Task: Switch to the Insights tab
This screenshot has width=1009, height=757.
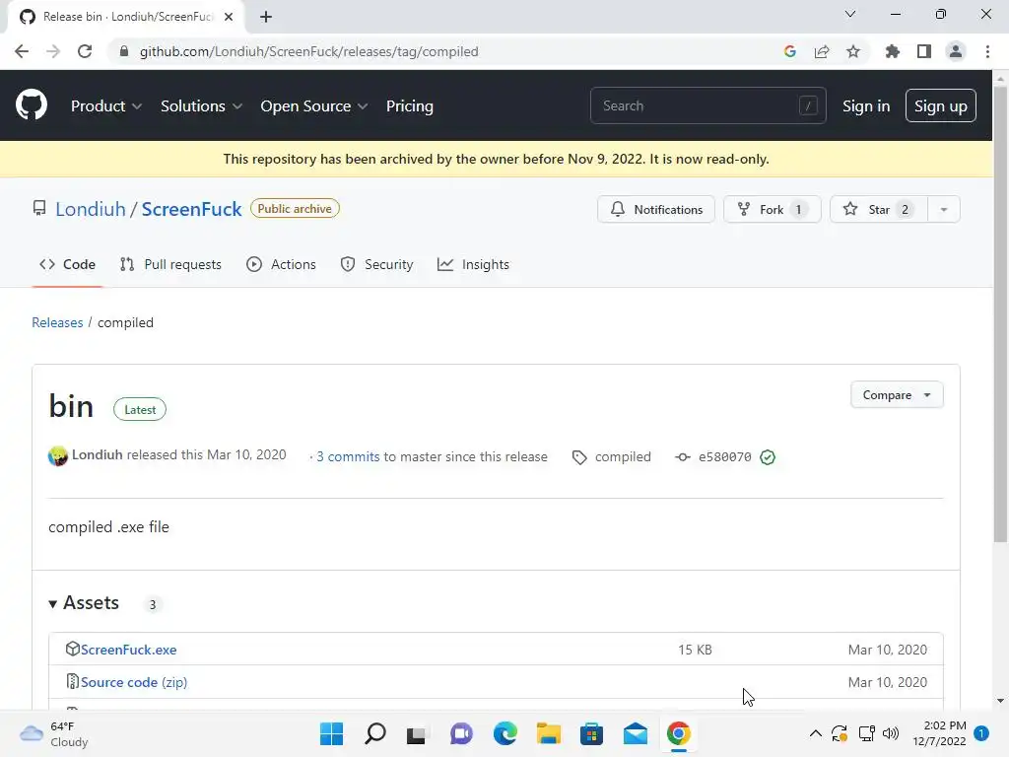Action: point(473,264)
